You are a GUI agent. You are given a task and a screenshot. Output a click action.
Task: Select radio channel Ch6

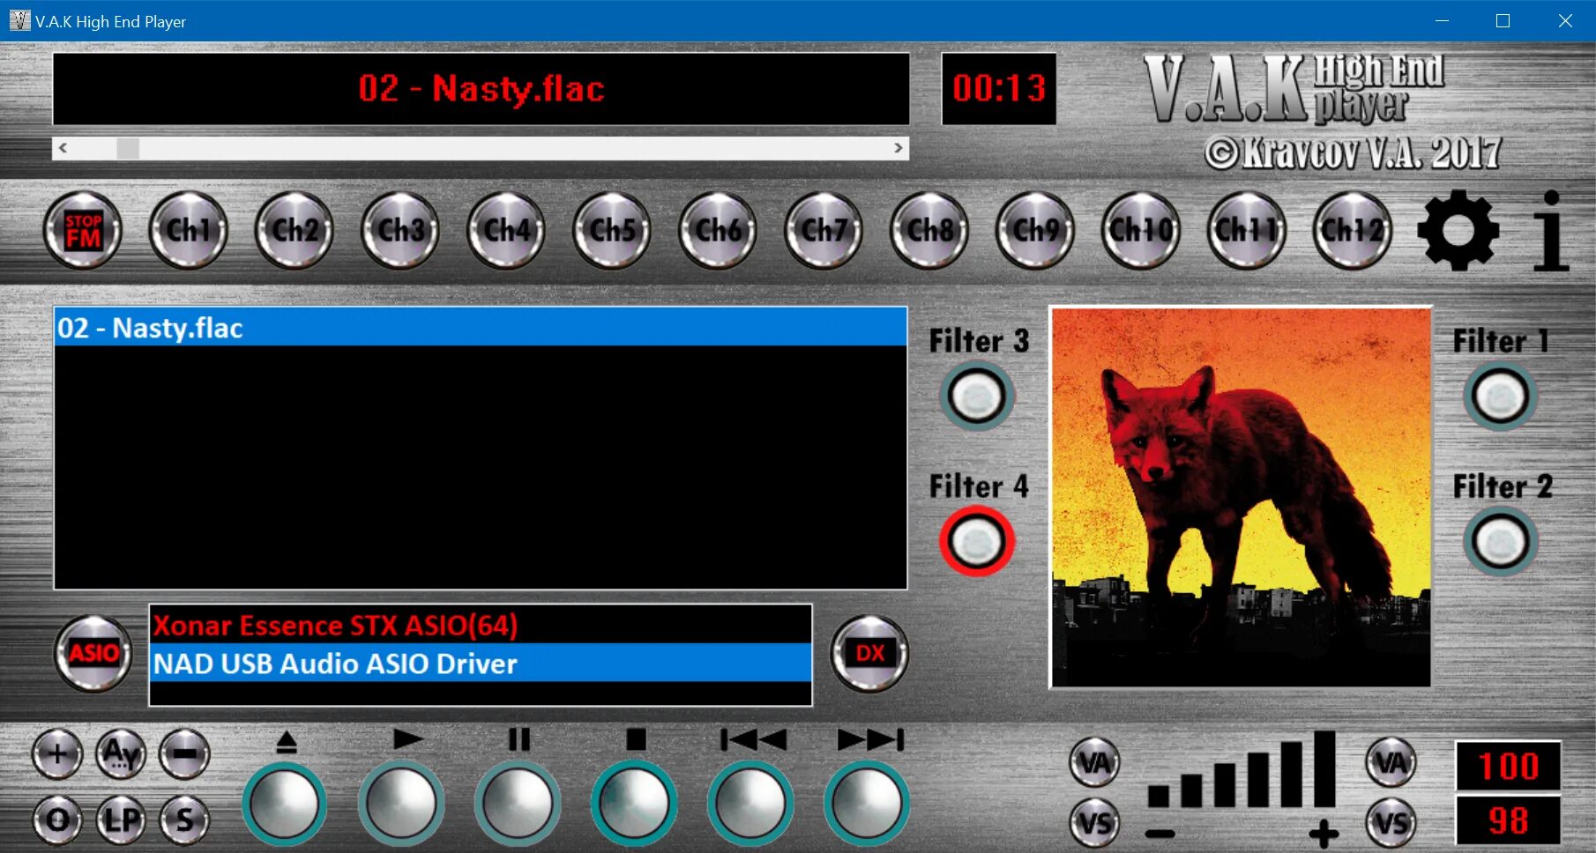tap(718, 231)
